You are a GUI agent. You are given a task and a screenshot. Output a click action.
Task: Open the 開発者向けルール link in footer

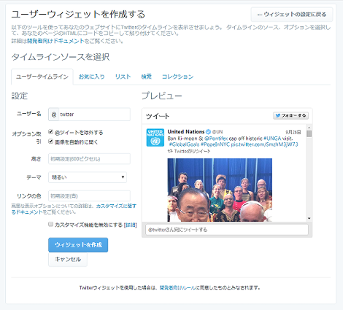coord(178,287)
